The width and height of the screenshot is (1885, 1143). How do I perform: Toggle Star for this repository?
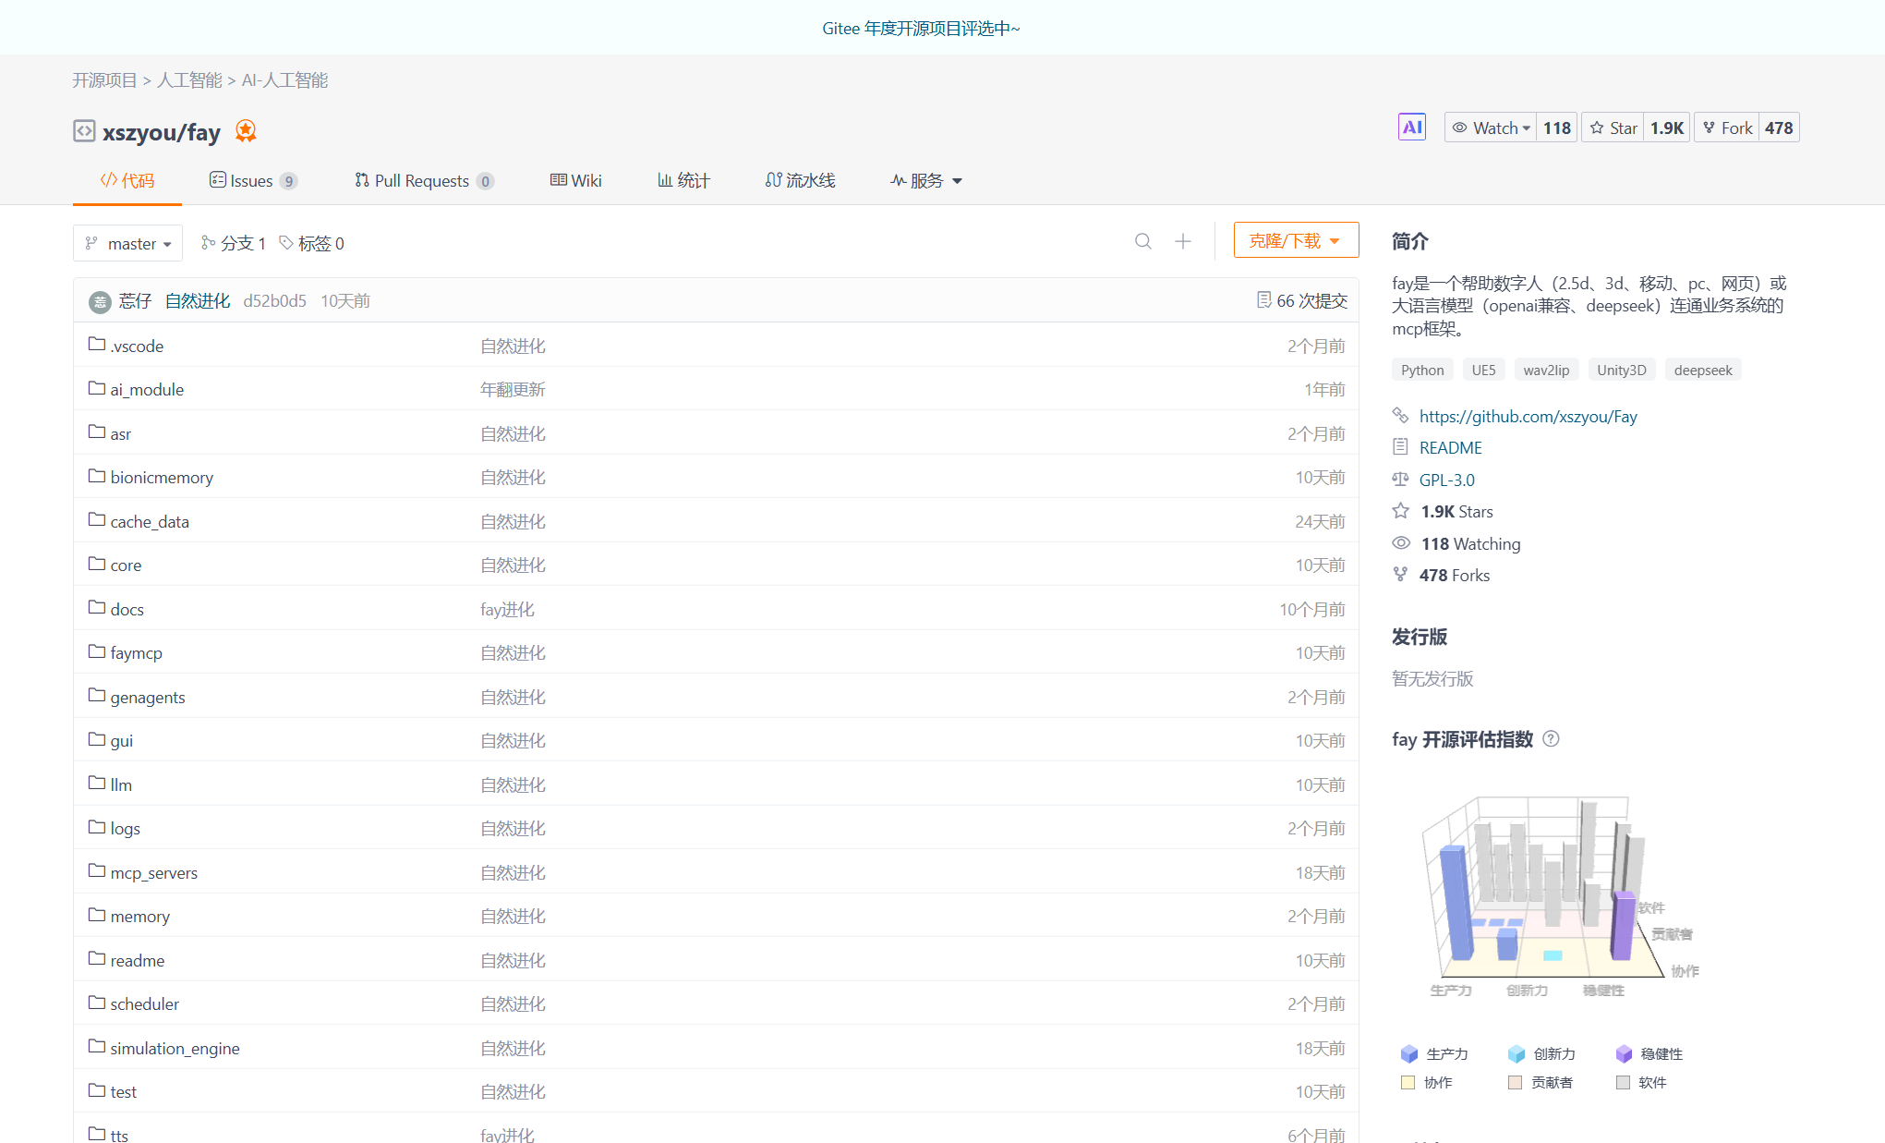(x=1613, y=127)
